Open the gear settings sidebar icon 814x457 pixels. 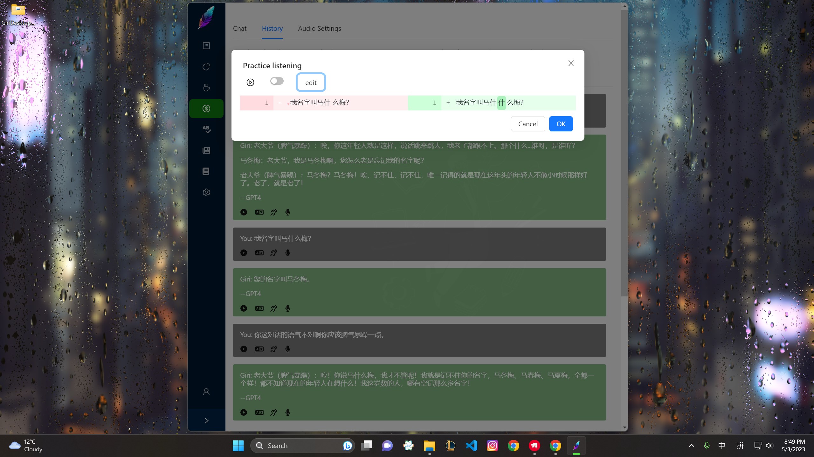(x=206, y=192)
